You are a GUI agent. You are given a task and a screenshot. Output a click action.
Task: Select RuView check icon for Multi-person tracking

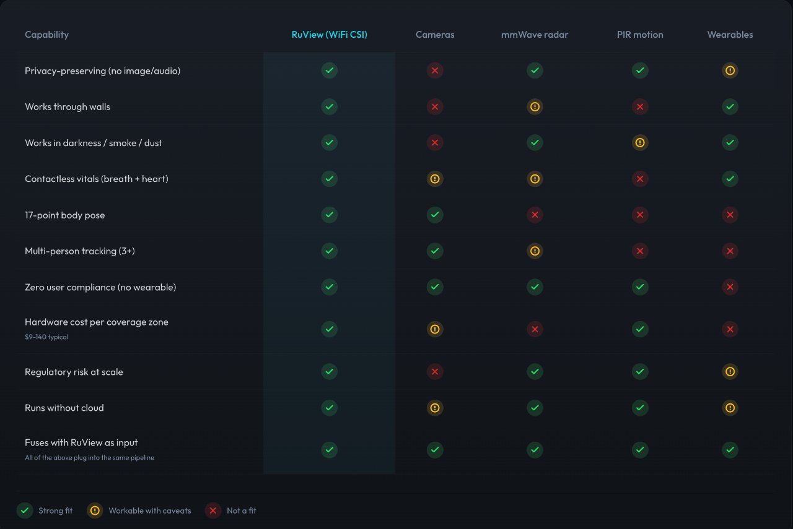(330, 251)
